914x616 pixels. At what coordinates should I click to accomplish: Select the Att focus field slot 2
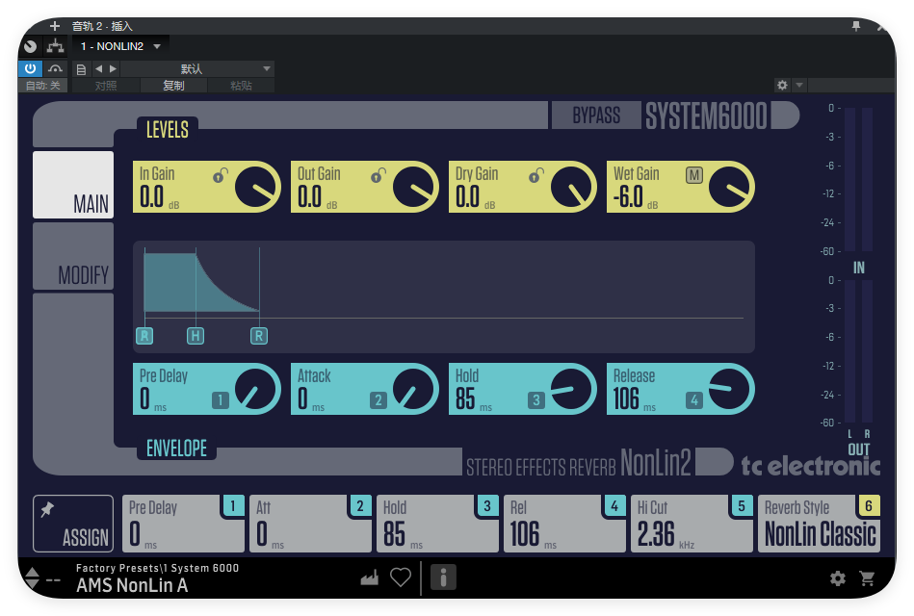coord(311,524)
